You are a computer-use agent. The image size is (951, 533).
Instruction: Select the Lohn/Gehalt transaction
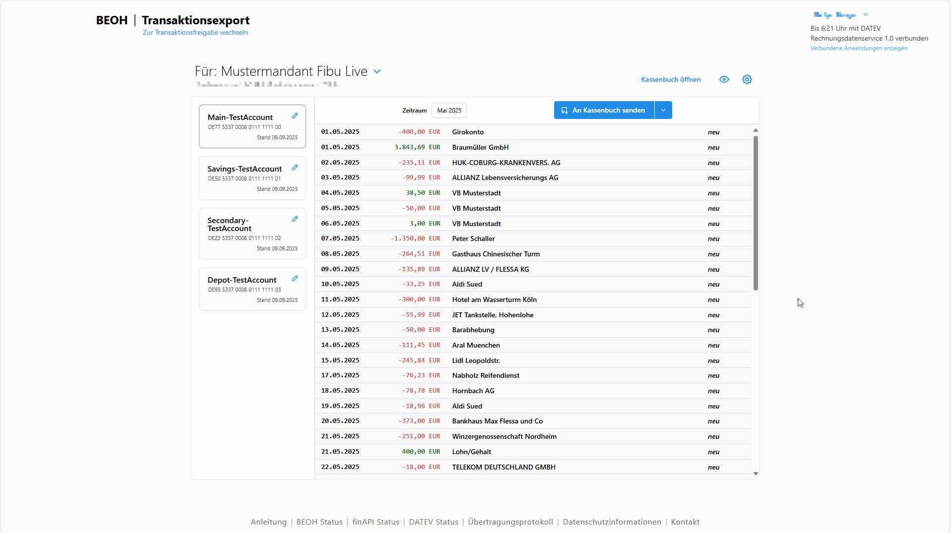[x=533, y=452]
